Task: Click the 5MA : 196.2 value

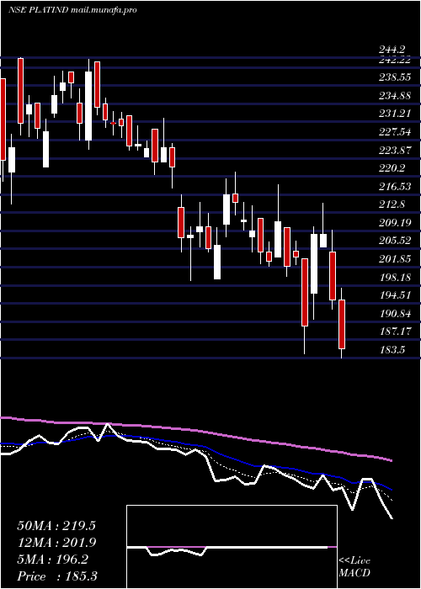Action: pyautogui.click(x=52, y=560)
